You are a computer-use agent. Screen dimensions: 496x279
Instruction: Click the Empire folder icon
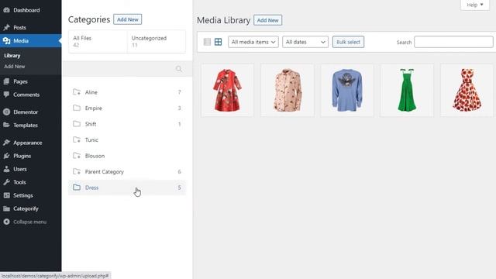pyautogui.click(x=77, y=108)
